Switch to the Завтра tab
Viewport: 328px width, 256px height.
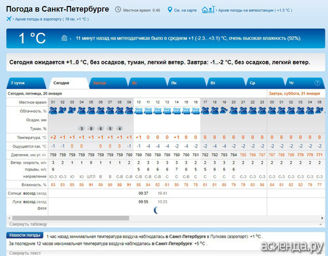coord(108,83)
